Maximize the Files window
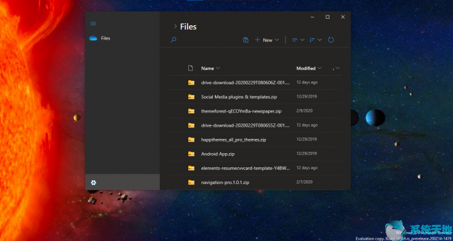The height and width of the screenshot is (241, 453). pyautogui.click(x=327, y=17)
